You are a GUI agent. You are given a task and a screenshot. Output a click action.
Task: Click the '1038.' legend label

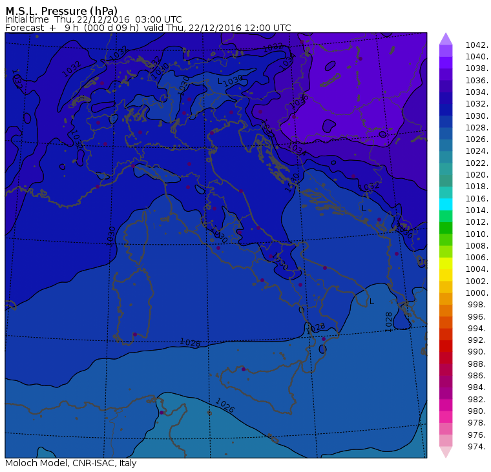[477, 68]
